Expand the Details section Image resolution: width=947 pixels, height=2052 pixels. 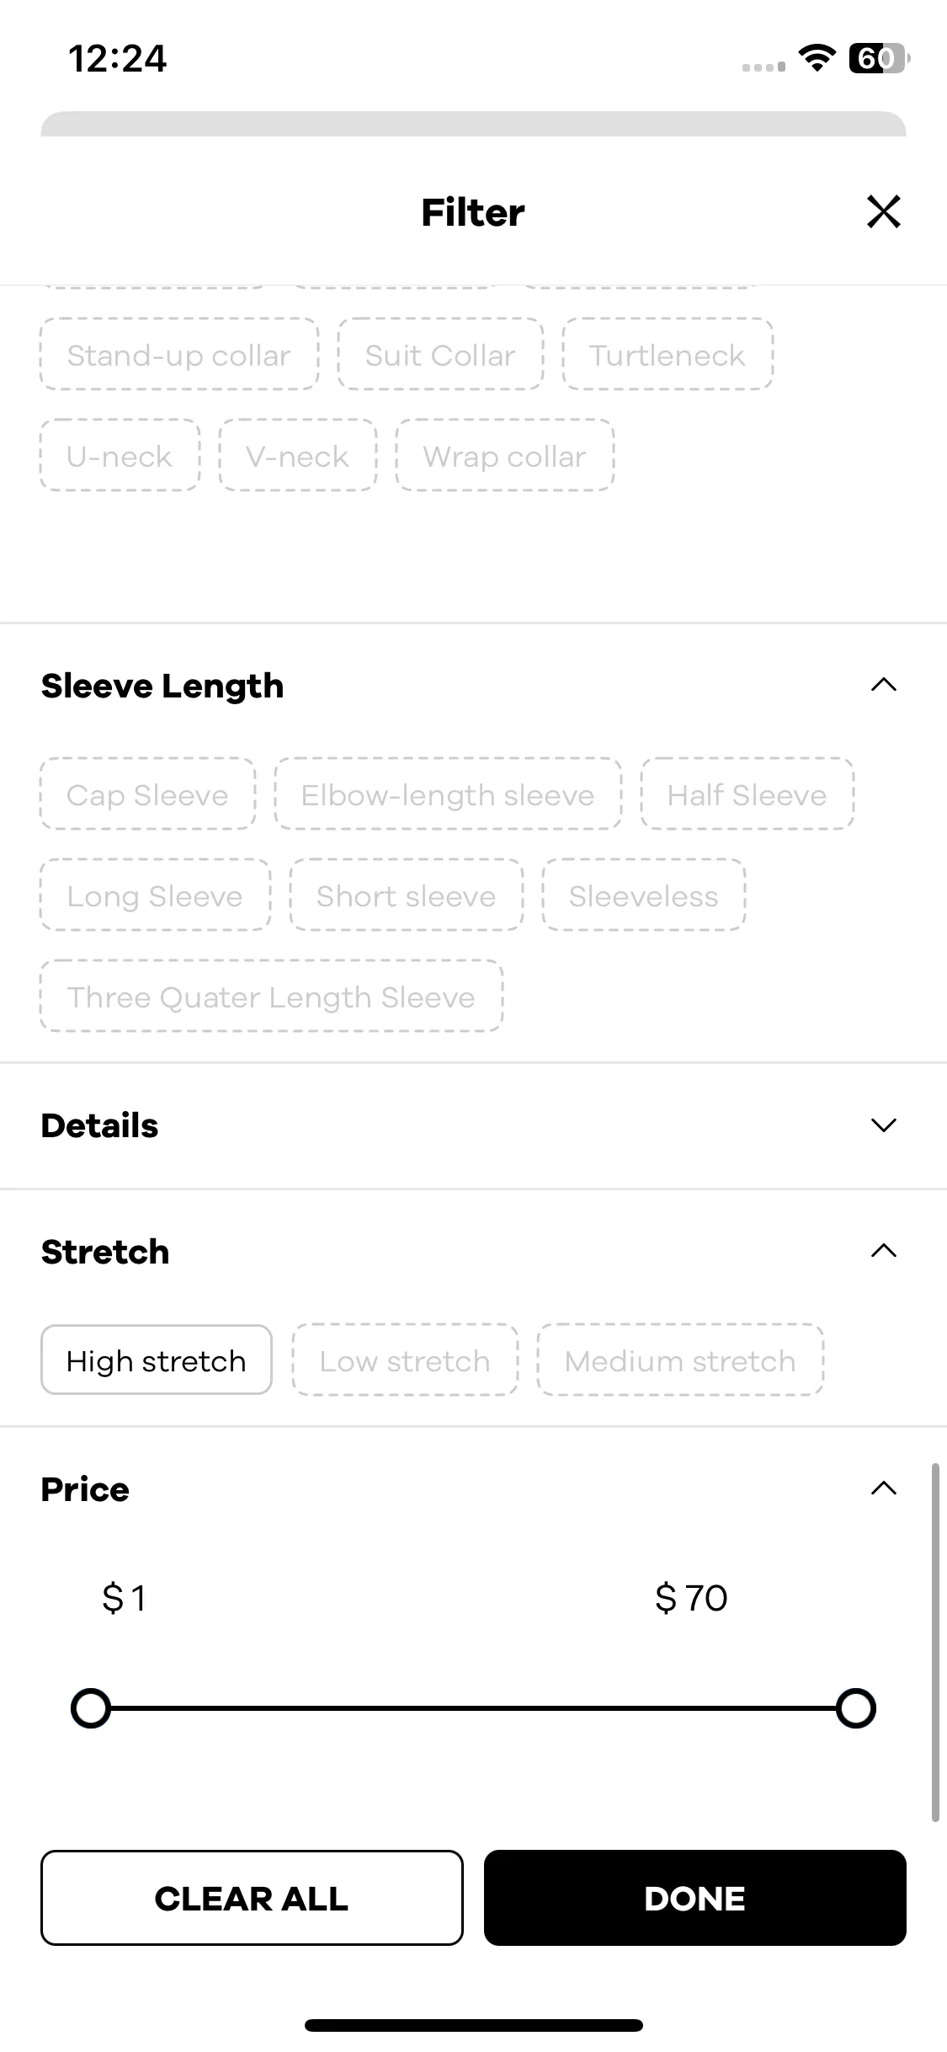click(x=883, y=1125)
